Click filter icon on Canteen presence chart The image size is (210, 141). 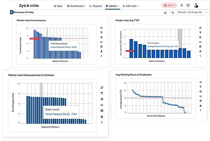102,93
